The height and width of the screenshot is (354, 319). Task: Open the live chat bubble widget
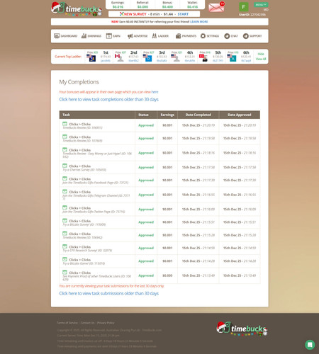pyautogui.click(x=310, y=345)
